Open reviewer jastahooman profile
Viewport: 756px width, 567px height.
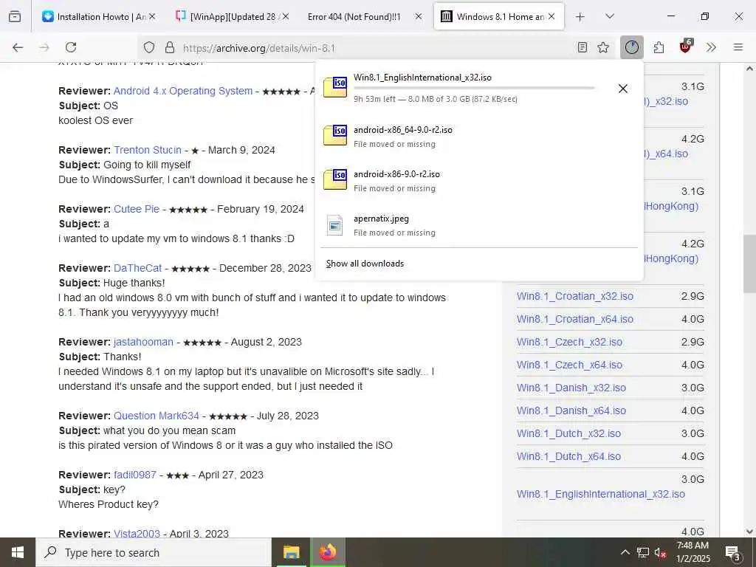(x=143, y=342)
